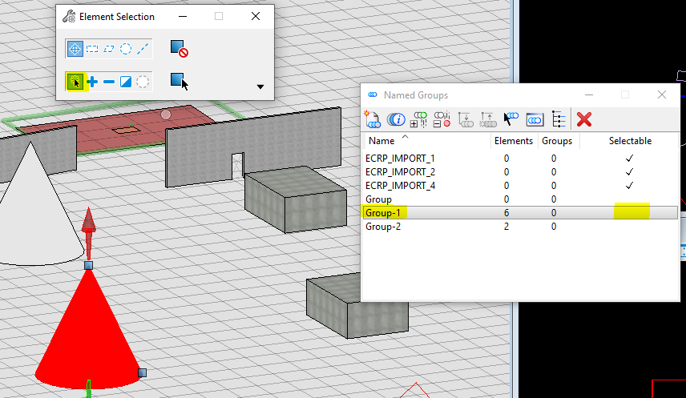Minimize the Element Selection window
Image resolution: width=686 pixels, height=398 pixels.
tap(183, 16)
